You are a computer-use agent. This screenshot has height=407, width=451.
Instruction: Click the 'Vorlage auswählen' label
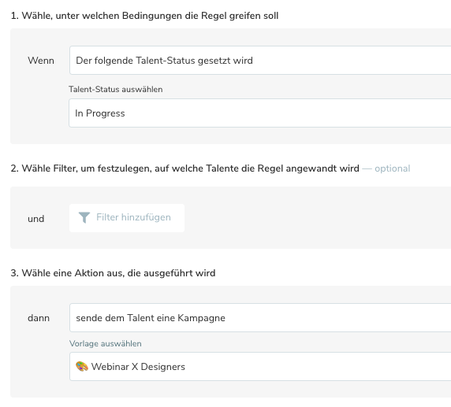(106, 343)
